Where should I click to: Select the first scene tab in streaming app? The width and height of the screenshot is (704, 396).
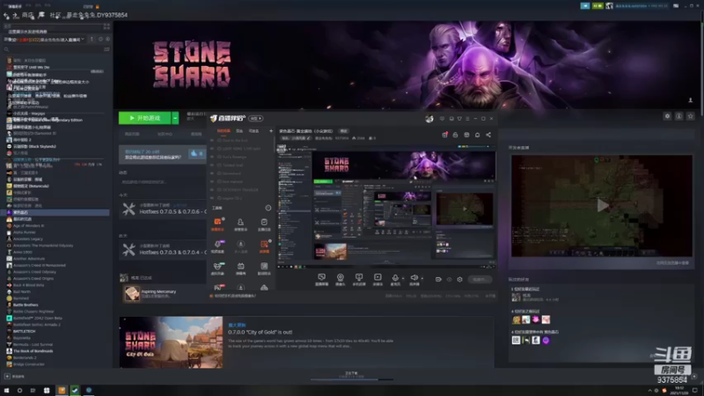(x=224, y=131)
